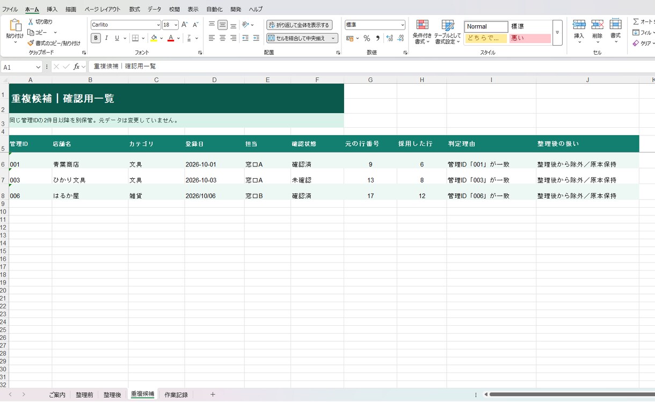This screenshot has height=402, width=655.
Task: Open the 作業記録 sheet tab
Action: 176,394
